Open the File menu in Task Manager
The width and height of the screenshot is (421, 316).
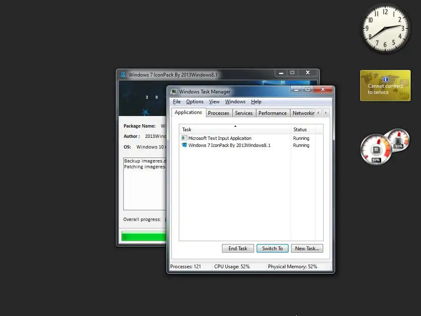(177, 102)
